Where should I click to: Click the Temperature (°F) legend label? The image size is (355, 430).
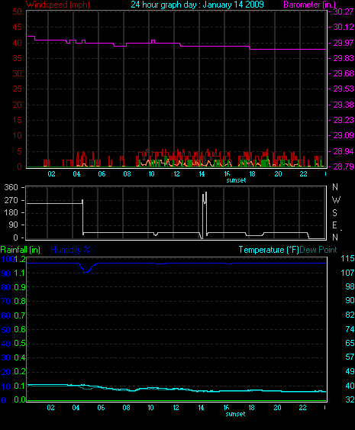269,250
